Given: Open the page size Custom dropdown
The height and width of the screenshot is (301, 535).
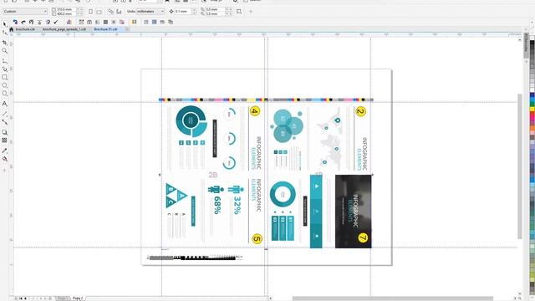Looking at the screenshot, I should coord(24,12).
